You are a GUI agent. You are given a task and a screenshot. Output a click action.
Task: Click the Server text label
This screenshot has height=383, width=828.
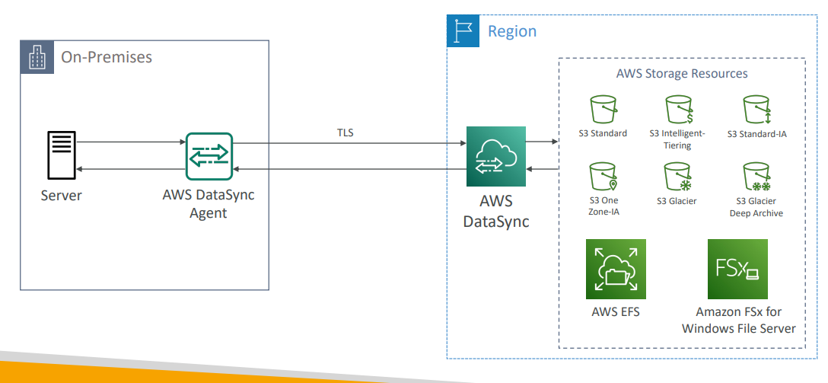click(61, 196)
